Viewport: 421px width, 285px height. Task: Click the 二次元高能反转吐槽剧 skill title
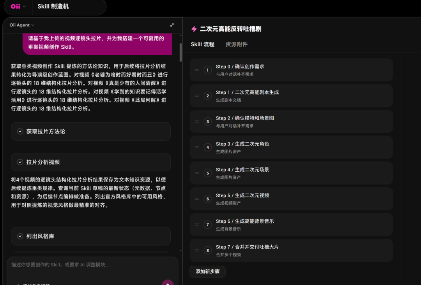click(x=230, y=29)
